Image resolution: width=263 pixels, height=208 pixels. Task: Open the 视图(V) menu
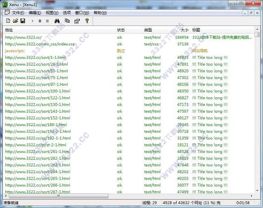point(52,13)
